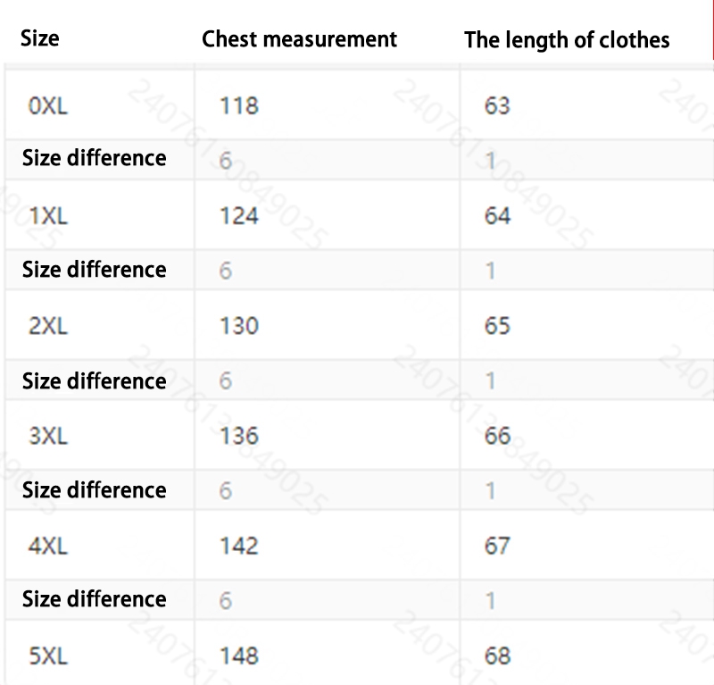The image size is (714, 685).
Task: Click chest measurement value 136
Action: click(239, 436)
